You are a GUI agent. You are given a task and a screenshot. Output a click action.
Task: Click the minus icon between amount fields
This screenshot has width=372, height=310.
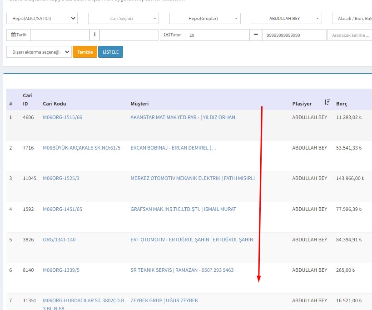coord(256,35)
